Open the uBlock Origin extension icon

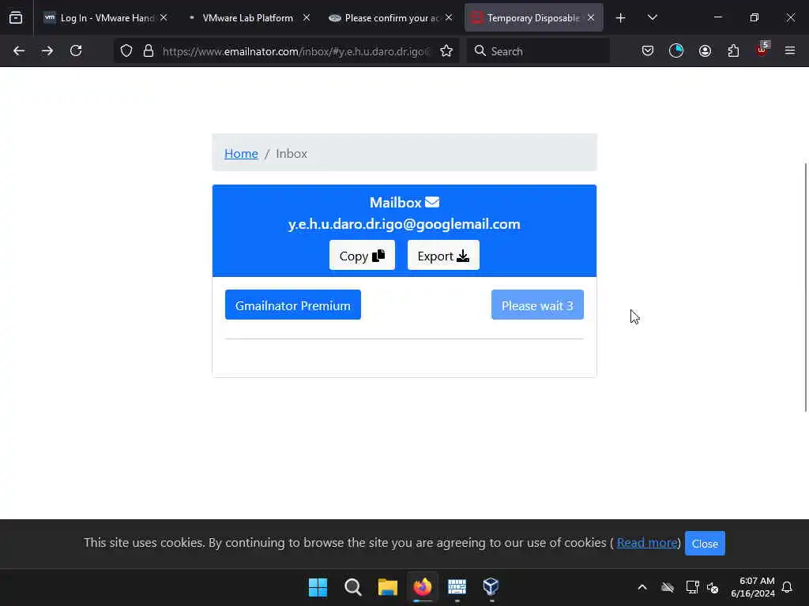(x=762, y=50)
